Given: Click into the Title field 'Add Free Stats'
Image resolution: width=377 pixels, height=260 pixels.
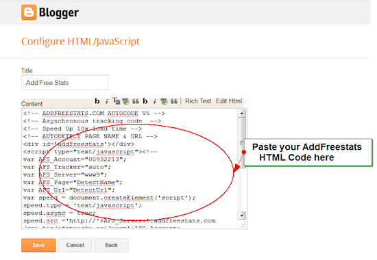Looking at the screenshot, I should point(65,82).
